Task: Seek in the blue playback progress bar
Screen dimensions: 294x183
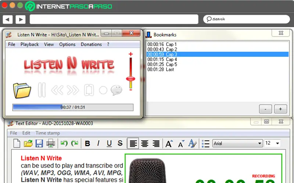Action: [x=73, y=107]
